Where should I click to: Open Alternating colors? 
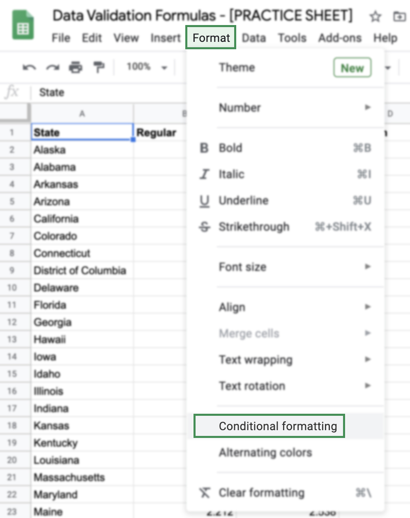[265, 452]
